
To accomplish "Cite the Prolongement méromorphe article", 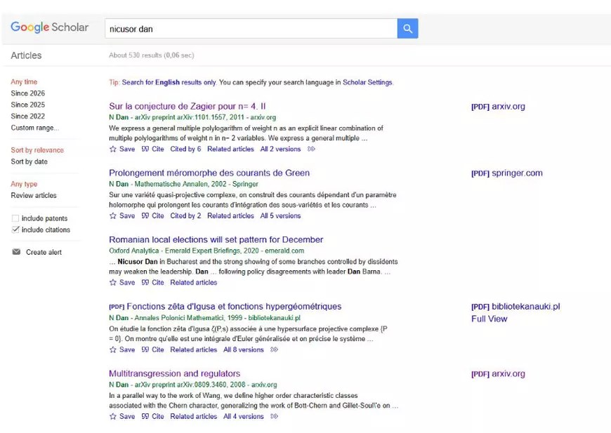I will [x=152, y=215].
